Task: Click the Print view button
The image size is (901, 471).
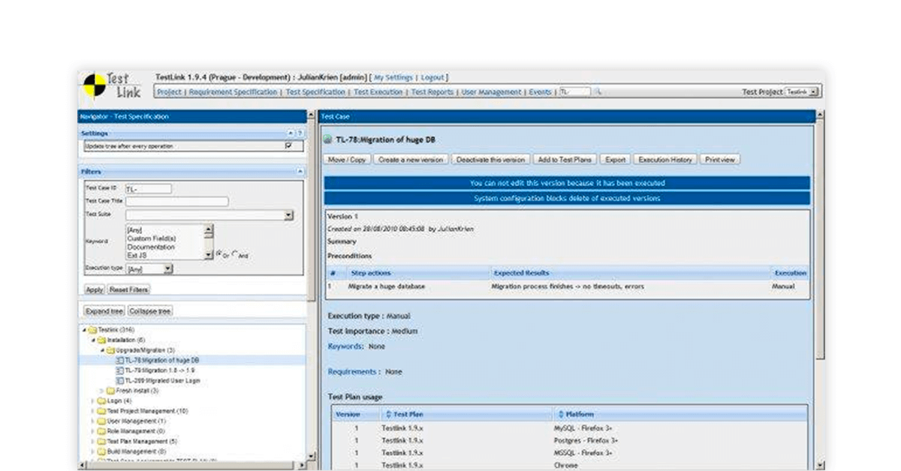Action: 721,160
